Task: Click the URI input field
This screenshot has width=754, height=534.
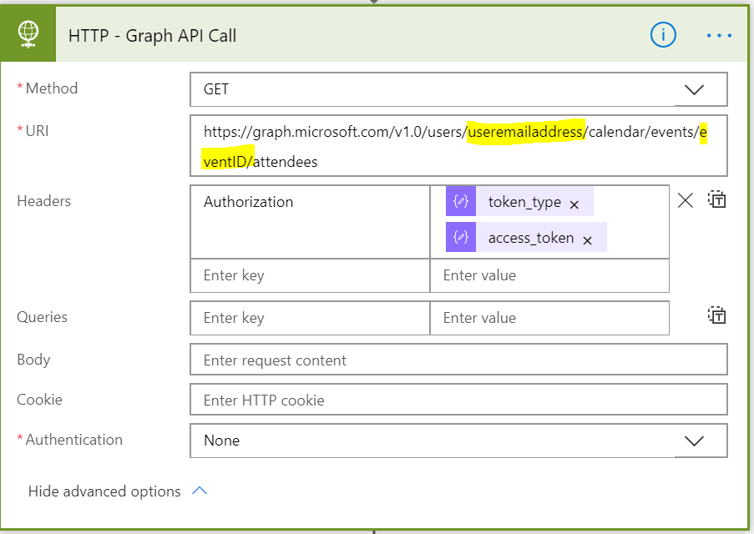Action: tap(458, 146)
